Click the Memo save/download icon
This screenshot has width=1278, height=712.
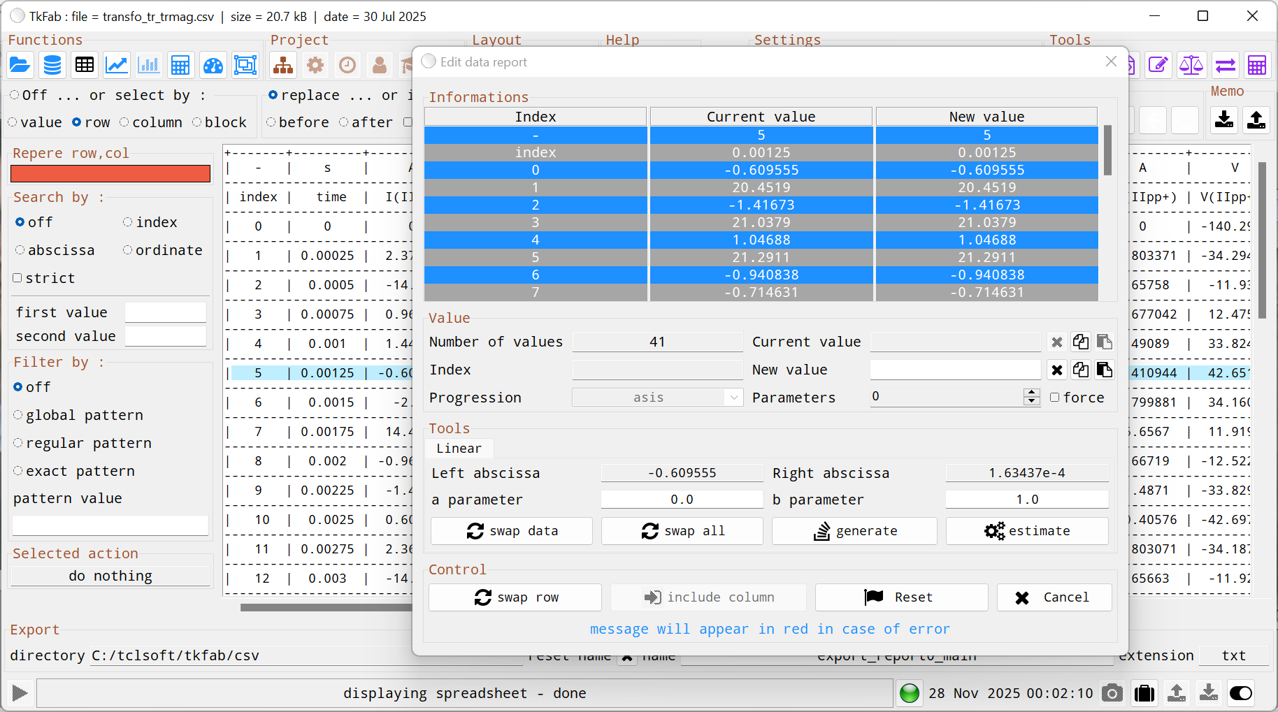1224,119
